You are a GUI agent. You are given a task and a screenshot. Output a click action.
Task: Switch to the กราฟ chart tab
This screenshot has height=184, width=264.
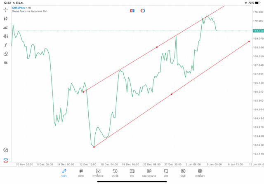81,173
